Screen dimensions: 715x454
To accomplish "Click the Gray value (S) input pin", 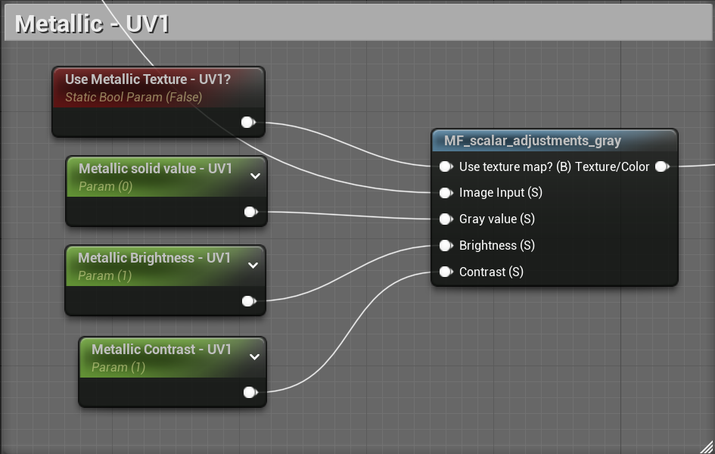I will 446,219.
